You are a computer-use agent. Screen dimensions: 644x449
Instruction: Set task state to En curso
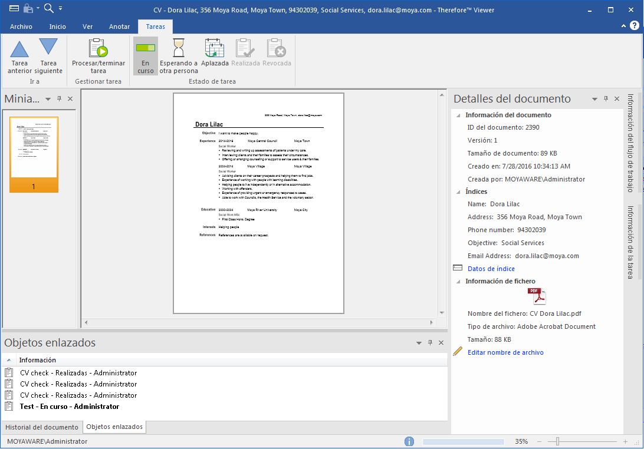[146, 57]
